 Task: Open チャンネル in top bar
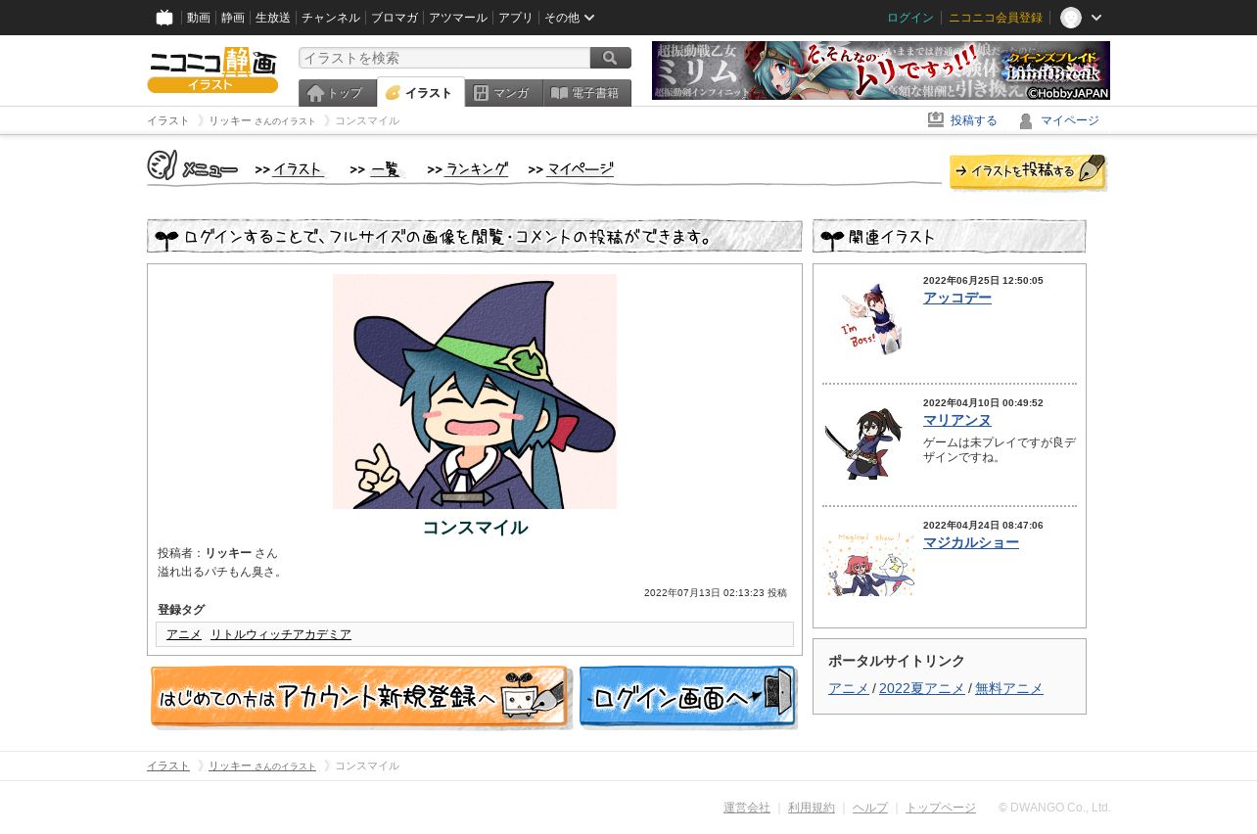[x=331, y=18]
